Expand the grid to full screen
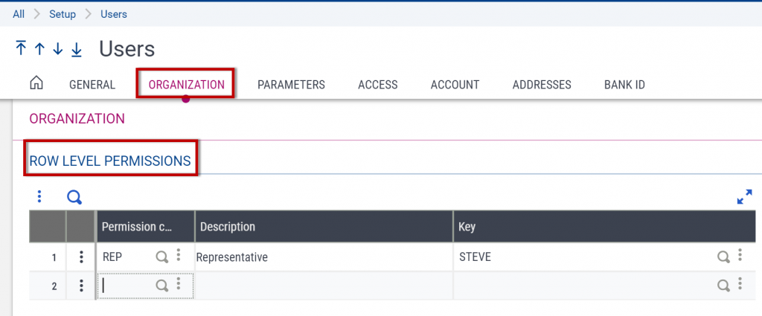The height and width of the screenshot is (316, 762). point(744,197)
